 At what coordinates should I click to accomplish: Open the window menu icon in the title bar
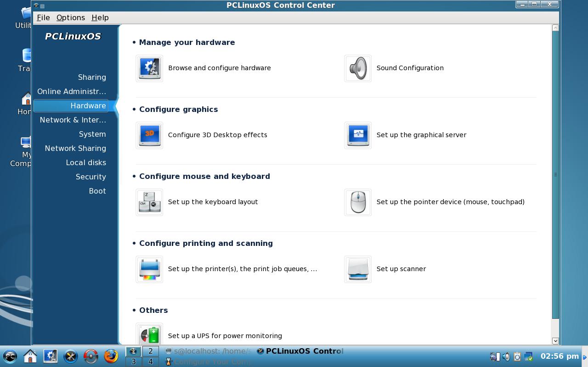36,6
